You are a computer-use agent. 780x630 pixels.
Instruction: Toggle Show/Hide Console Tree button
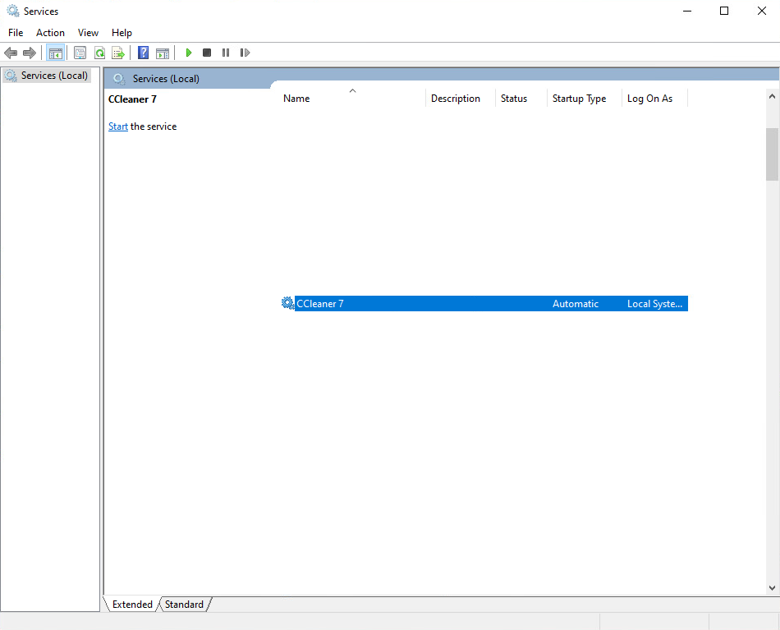click(x=55, y=53)
